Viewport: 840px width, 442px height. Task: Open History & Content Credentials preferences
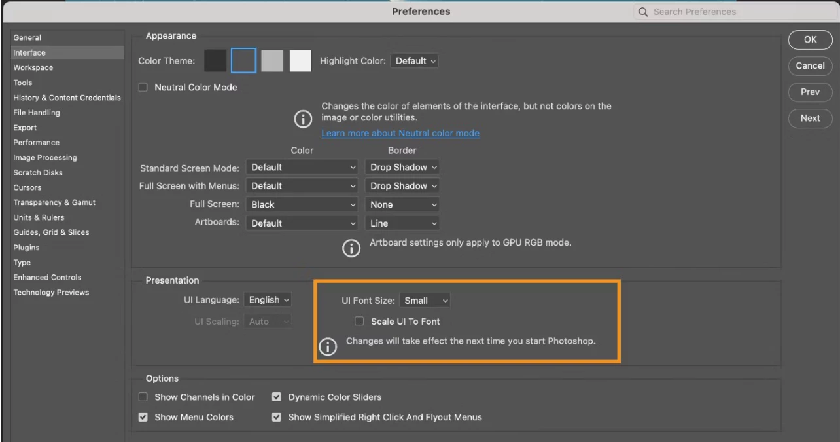pos(67,98)
